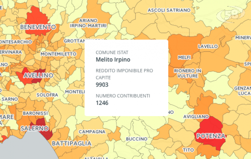Click the ASCOLI SATRIANO label

tap(169, 10)
